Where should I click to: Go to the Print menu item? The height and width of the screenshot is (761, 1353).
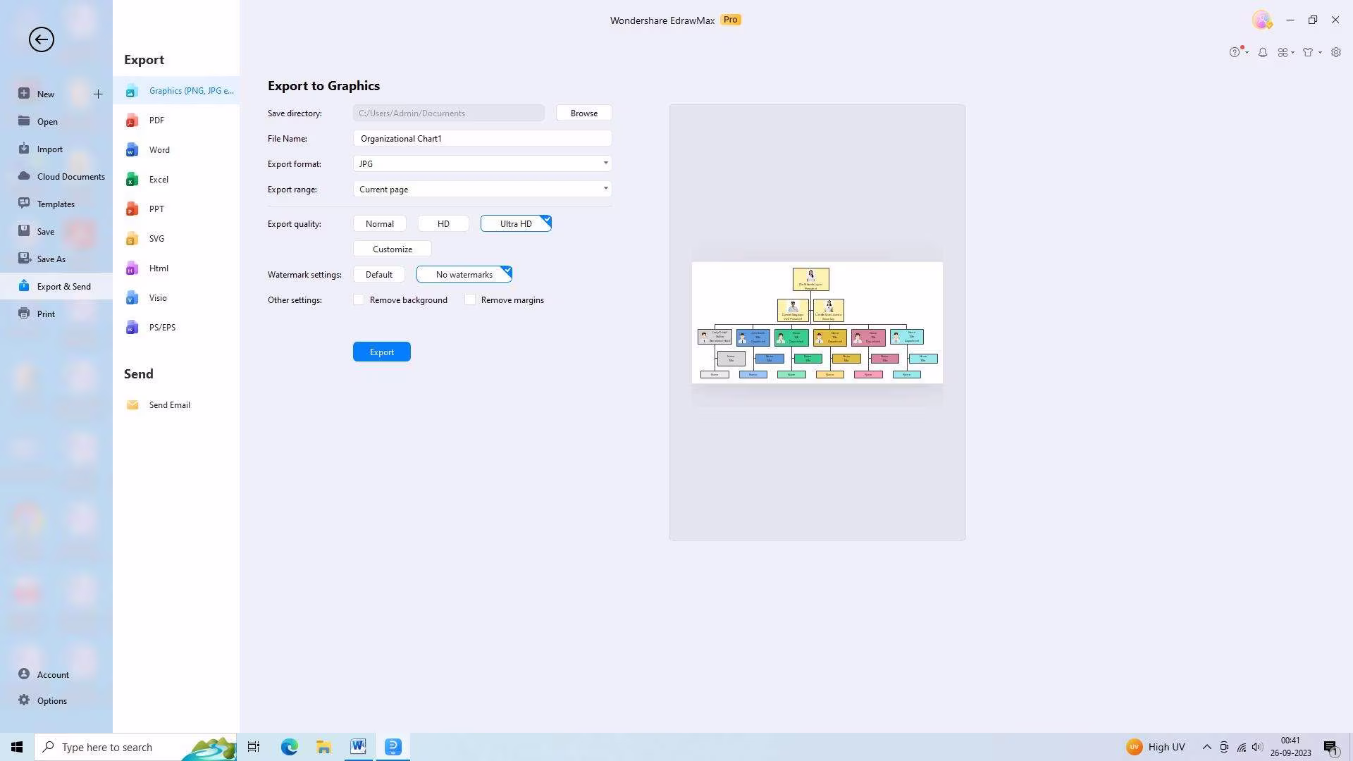coord(46,314)
